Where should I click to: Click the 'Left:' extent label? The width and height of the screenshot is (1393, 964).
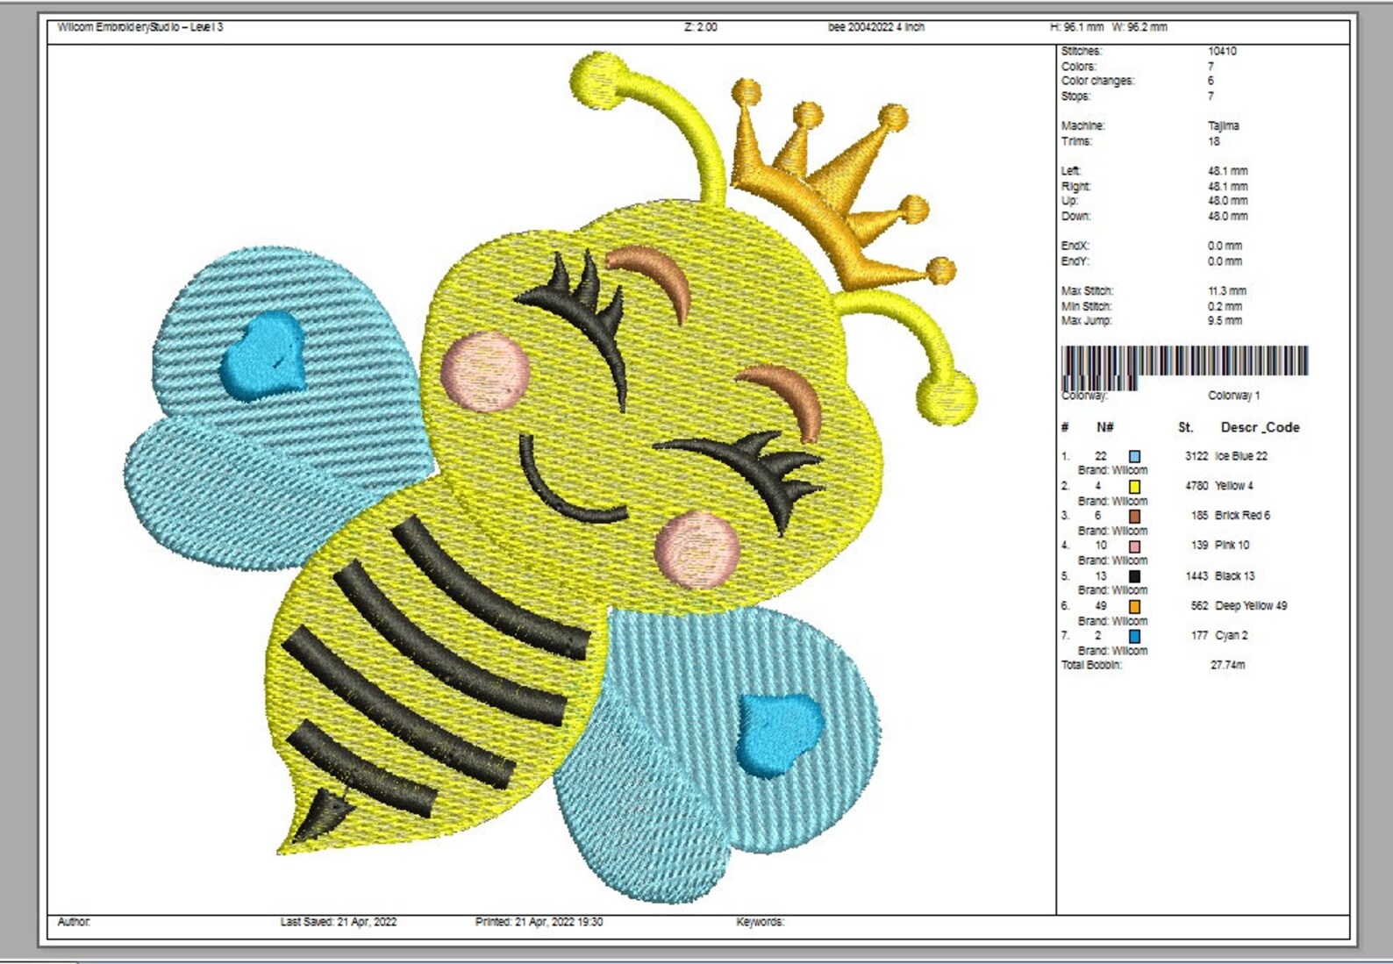[x=1071, y=171]
